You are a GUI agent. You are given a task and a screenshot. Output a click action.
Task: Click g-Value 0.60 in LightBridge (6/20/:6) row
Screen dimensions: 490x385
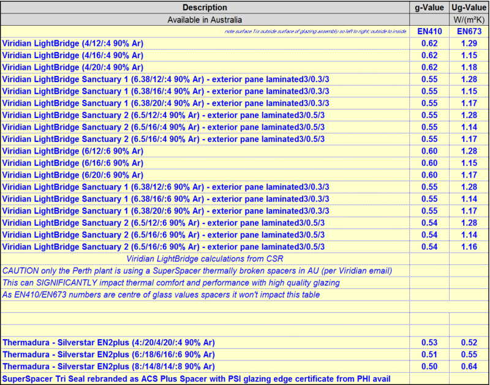point(429,175)
